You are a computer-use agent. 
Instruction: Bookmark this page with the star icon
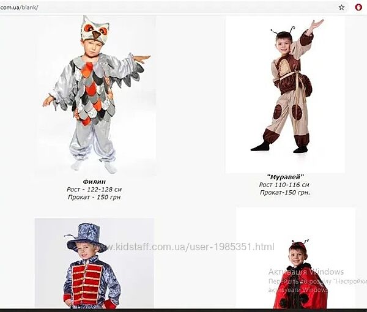coord(341,7)
